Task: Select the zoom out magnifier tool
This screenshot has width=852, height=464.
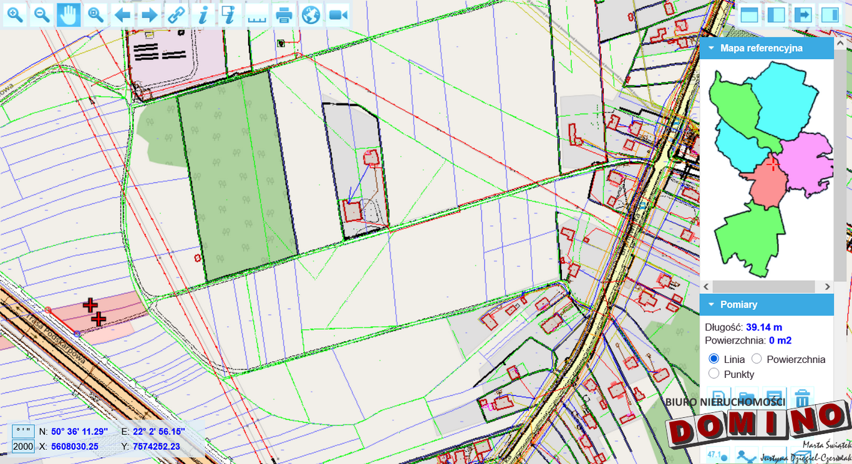Action: [42, 15]
